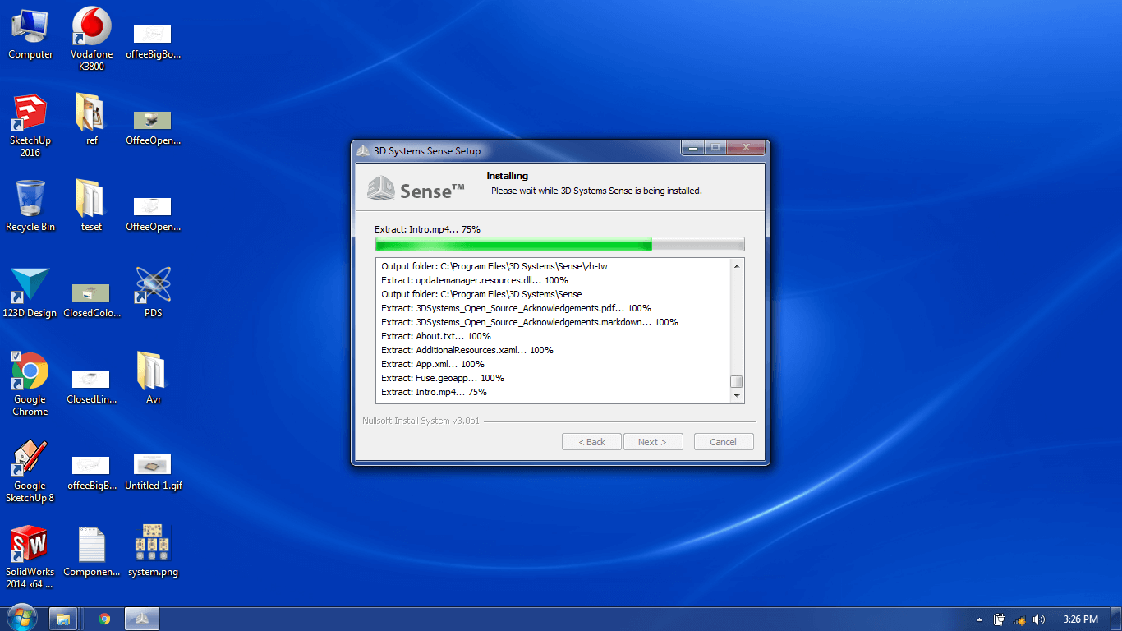The height and width of the screenshot is (631, 1122).
Task: Open the Recycle Bin
Action: 30,205
